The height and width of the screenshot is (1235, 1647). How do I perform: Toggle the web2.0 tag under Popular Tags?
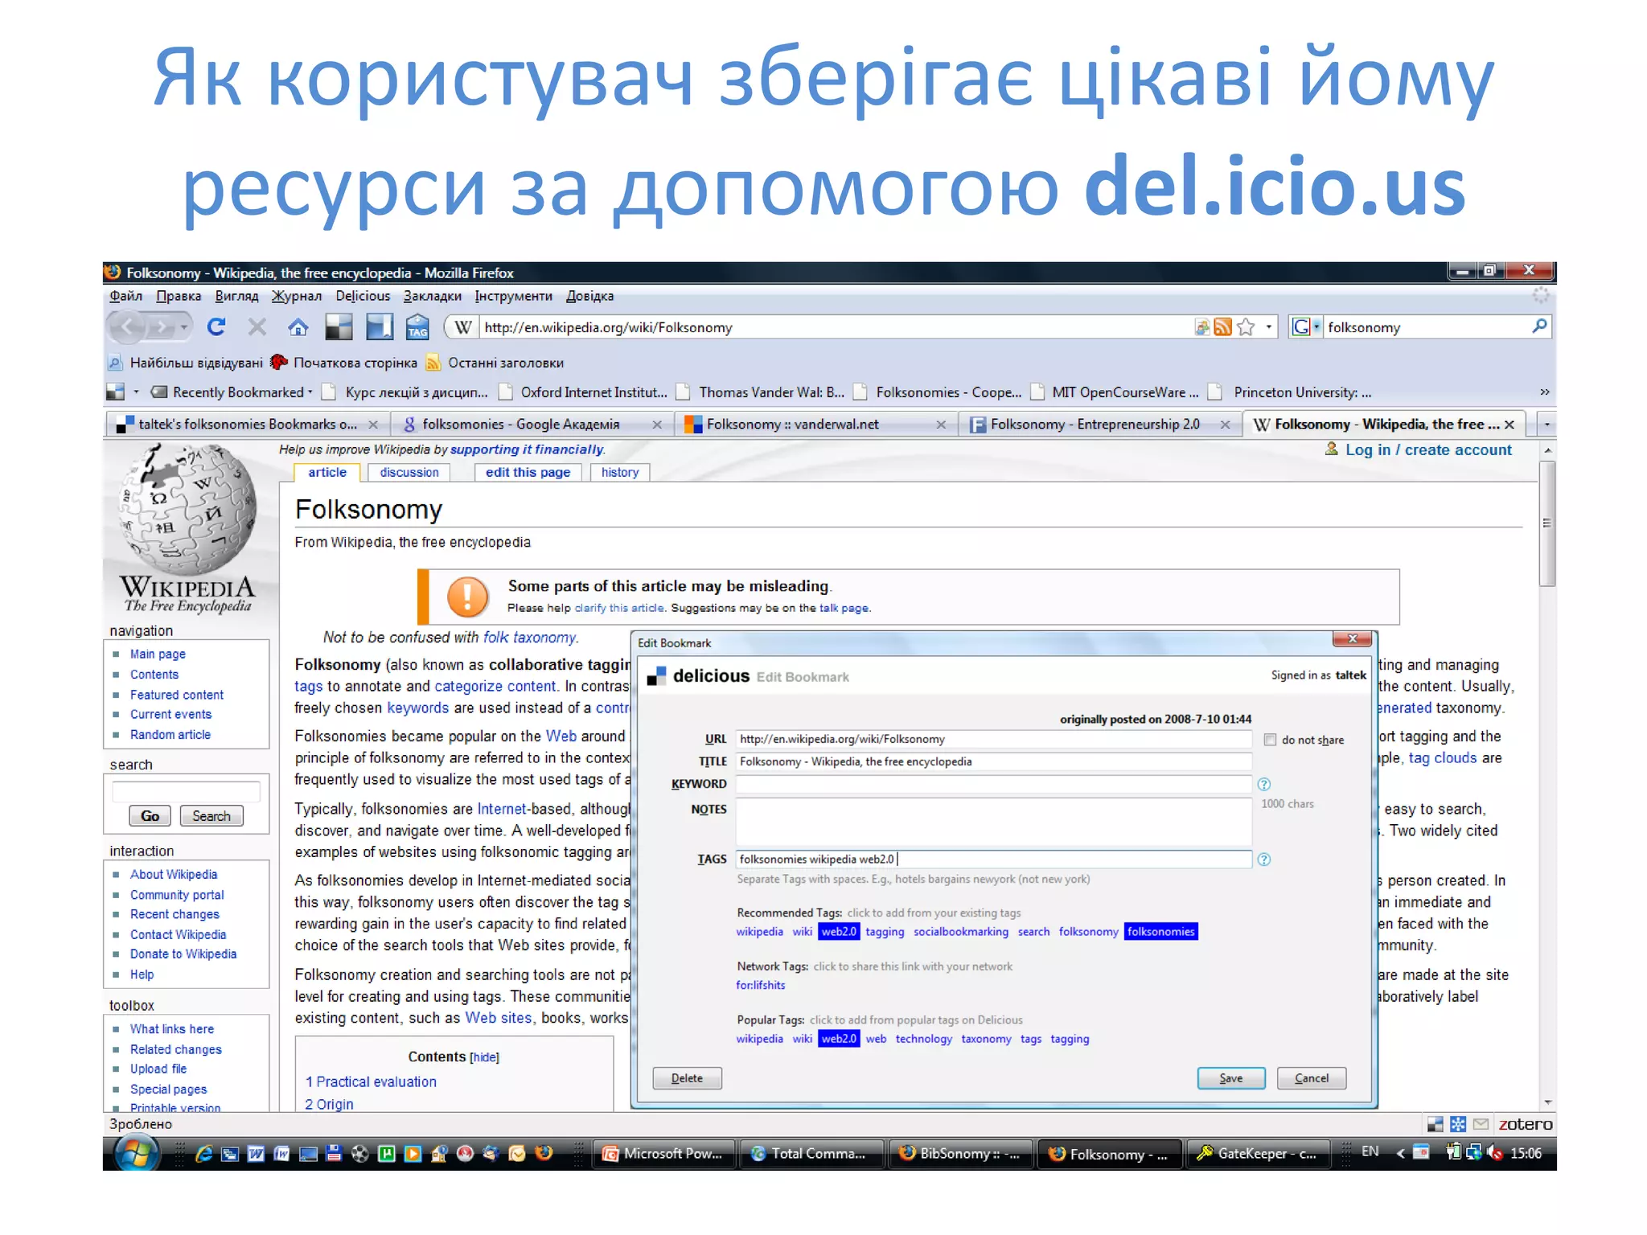click(x=839, y=1039)
